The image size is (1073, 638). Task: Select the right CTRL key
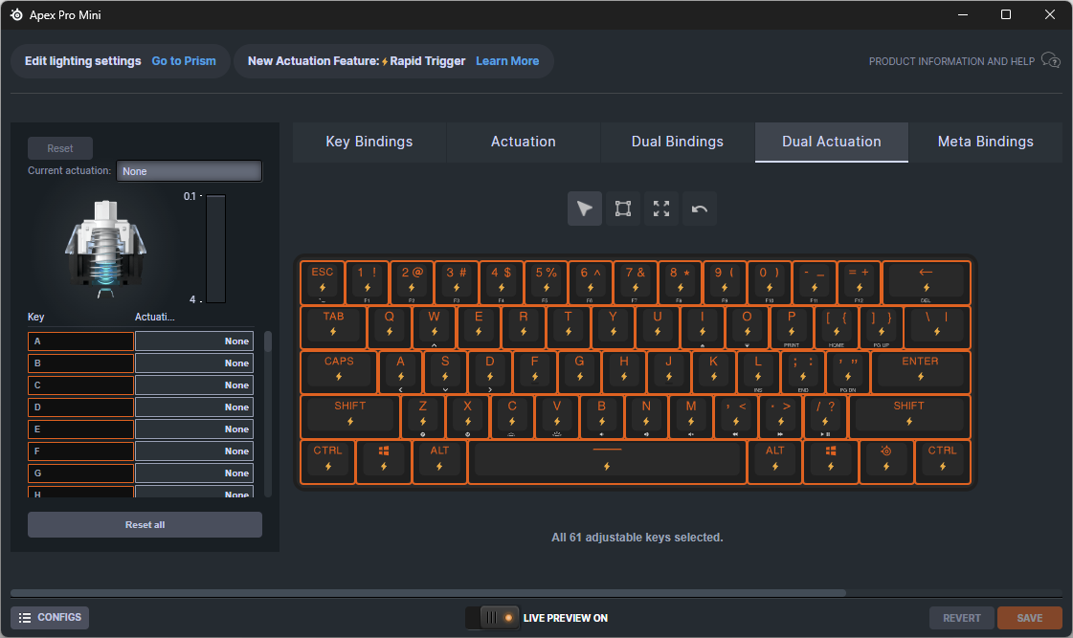click(x=942, y=462)
